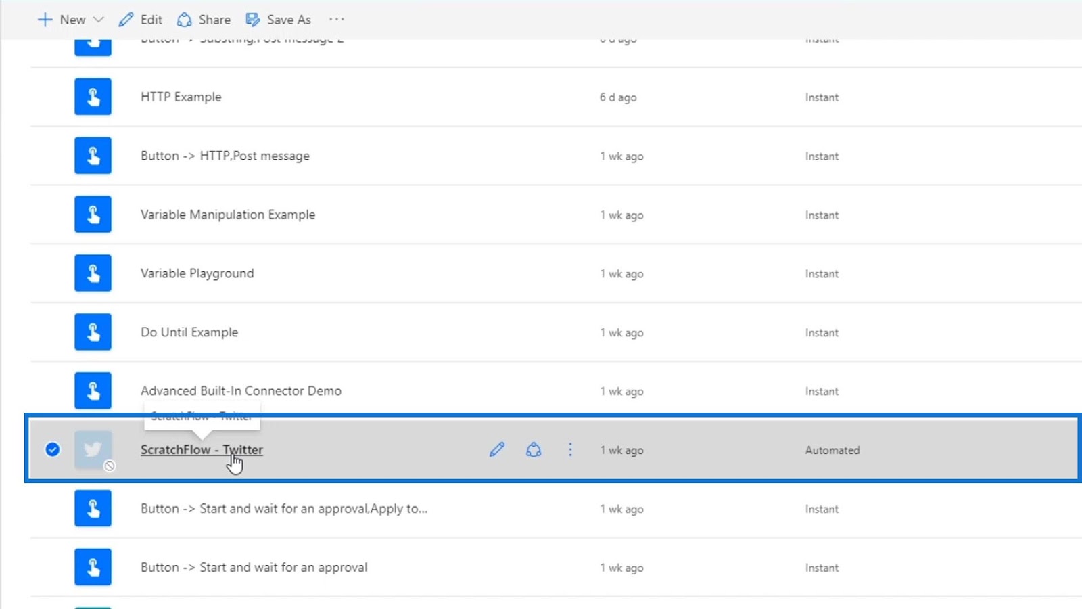Click Instant type in Variable Manipulation Example row
The height and width of the screenshot is (609, 1082).
(x=822, y=215)
